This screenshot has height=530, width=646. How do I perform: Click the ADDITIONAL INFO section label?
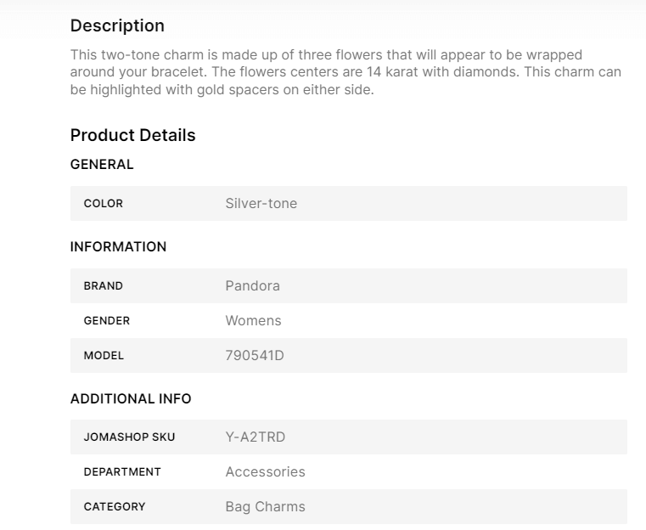click(x=131, y=398)
